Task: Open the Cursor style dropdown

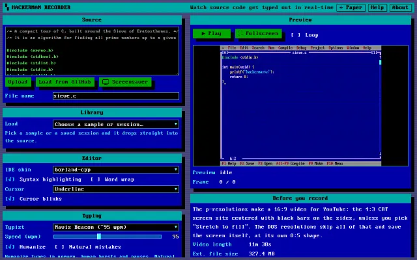Action: [x=116, y=189]
